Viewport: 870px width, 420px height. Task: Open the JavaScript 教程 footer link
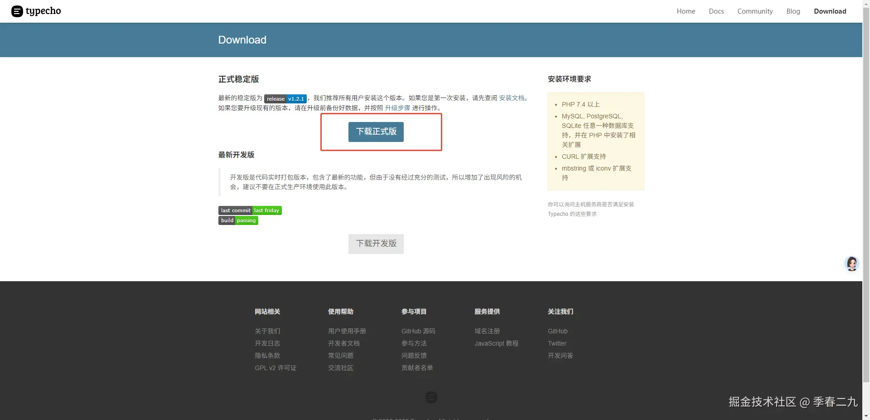click(x=497, y=343)
